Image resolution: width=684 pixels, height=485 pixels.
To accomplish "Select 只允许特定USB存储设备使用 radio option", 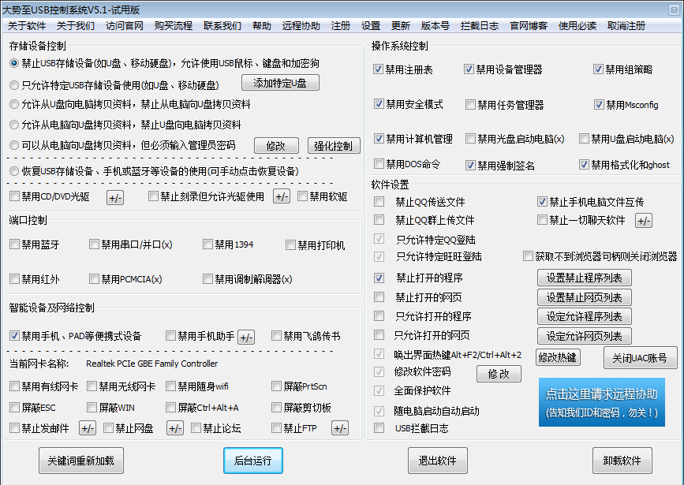I will coord(14,84).
